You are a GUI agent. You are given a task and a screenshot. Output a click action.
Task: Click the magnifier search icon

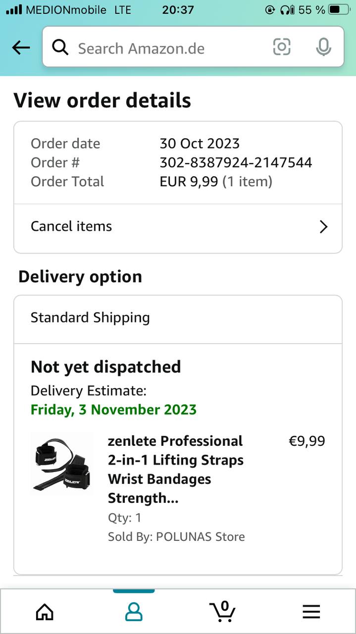coord(60,48)
